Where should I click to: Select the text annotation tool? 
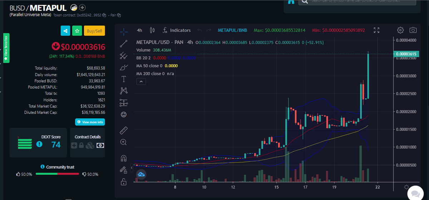pos(124,79)
